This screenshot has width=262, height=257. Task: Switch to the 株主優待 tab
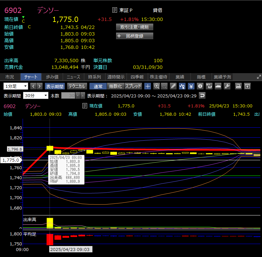tap(159, 77)
